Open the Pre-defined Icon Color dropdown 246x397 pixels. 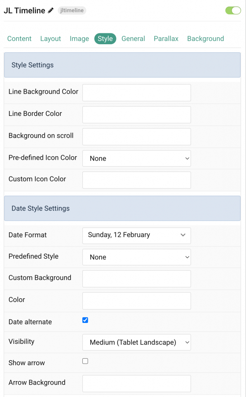(x=136, y=158)
